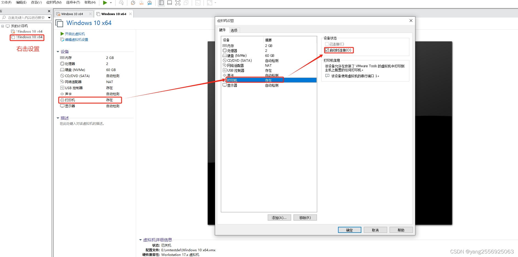Open the 虚拟机(M) menu

[x=54, y=2]
